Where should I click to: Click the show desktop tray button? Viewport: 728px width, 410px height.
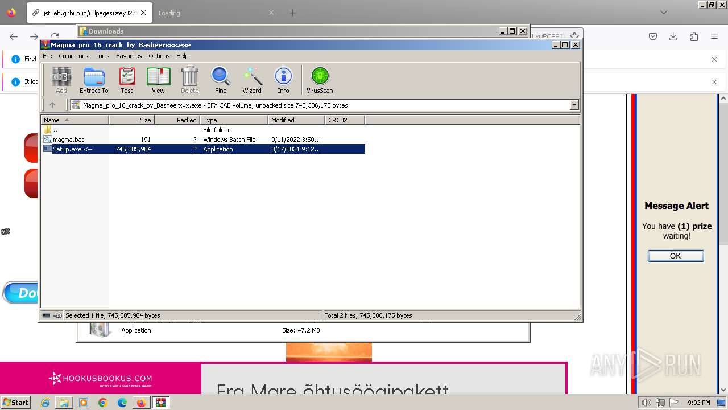pyautogui.click(x=722, y=403)
